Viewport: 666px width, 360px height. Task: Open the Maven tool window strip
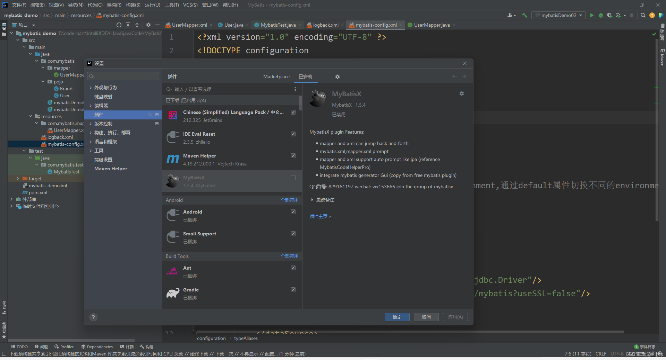pos(662,57)
